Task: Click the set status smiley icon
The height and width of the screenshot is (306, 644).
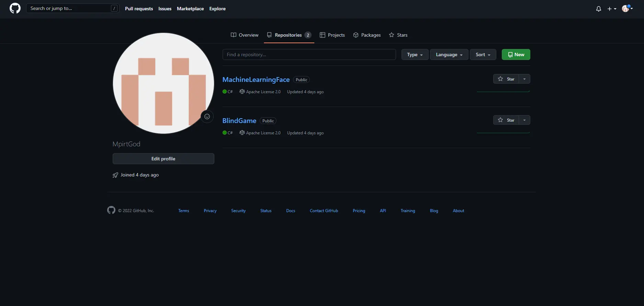Action: pyautogui.click(x=207, y=117)
